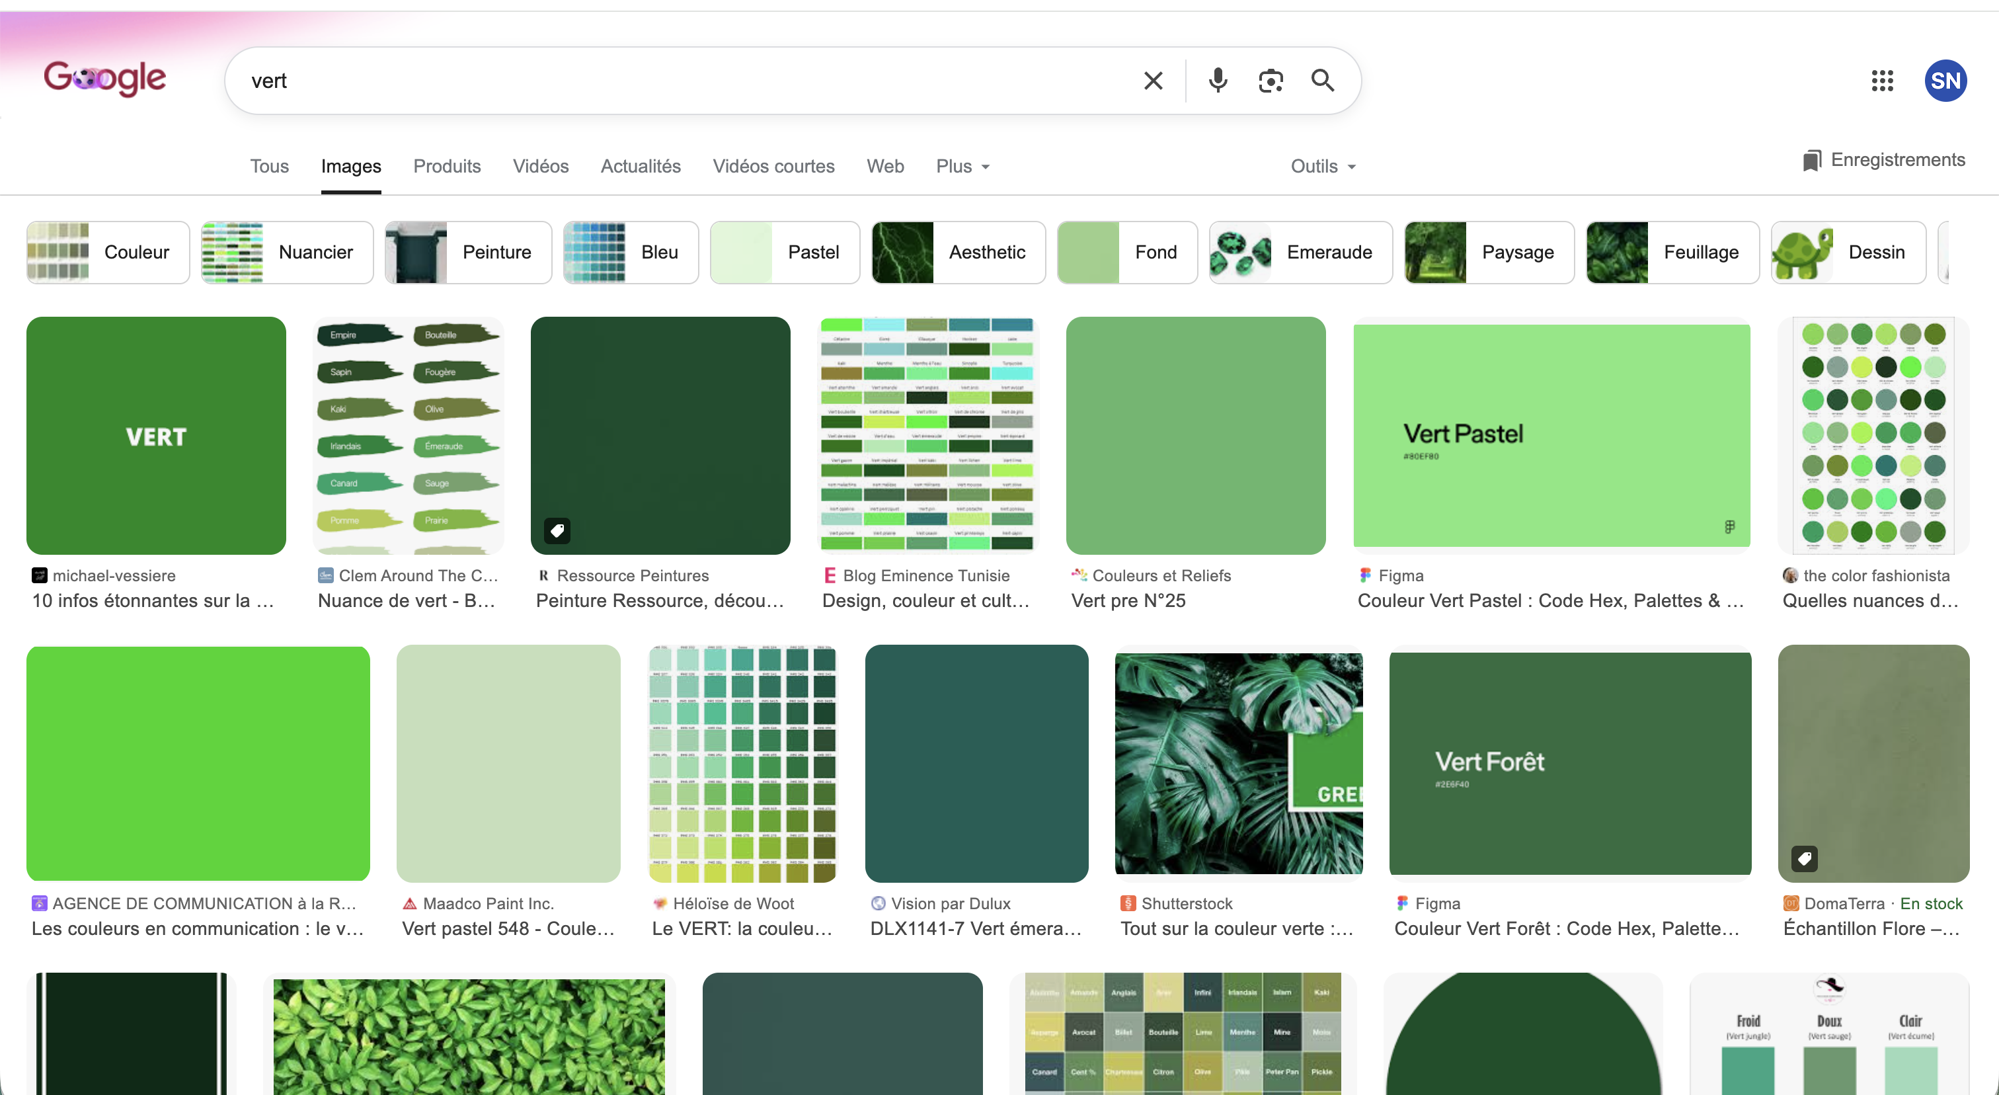Click the Google logo
Viewport: 1999px width, 1095px height.
(104, 79)
